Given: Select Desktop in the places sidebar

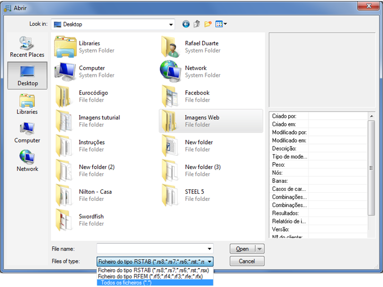Looking at the screenshot, I should click(x=27, y=76).
